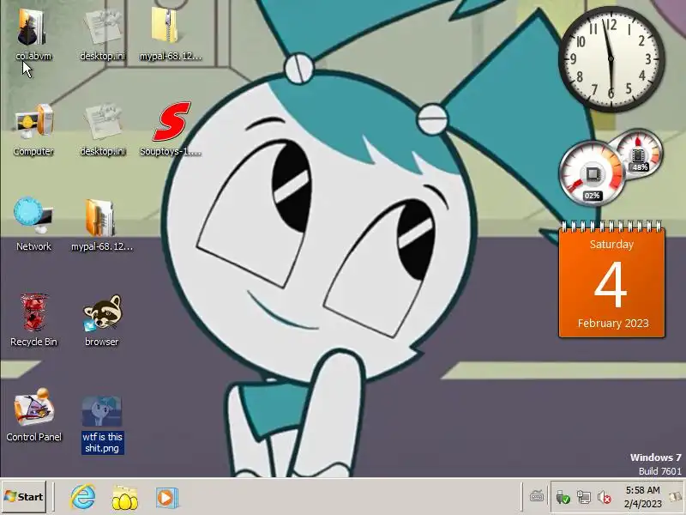
Task: Select the collabvm folder icon on the desktop
Action: [x=33, y=28]
